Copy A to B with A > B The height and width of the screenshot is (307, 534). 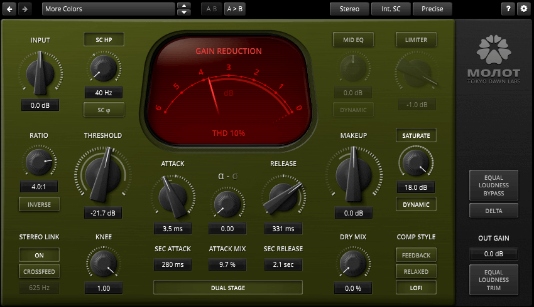tap(235, 9)
